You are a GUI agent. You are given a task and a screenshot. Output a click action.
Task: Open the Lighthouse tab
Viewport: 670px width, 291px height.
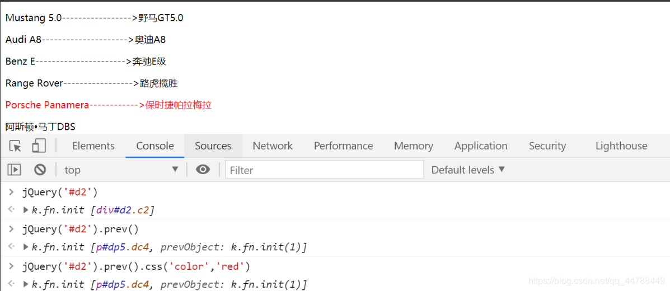621,145
